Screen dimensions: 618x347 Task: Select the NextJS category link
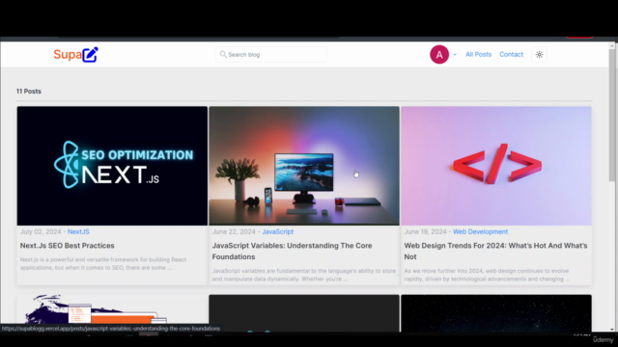(x=78, y=231)
